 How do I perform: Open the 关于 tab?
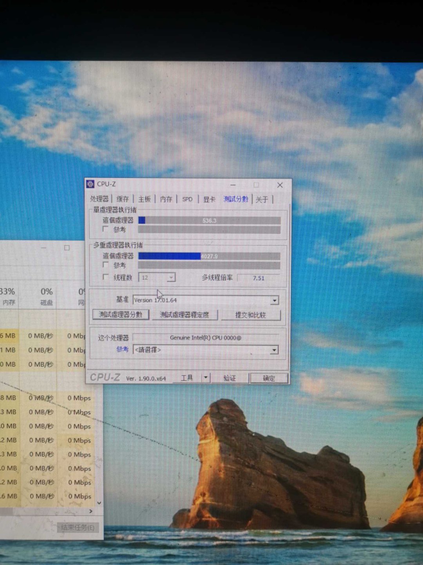(262, 200)
